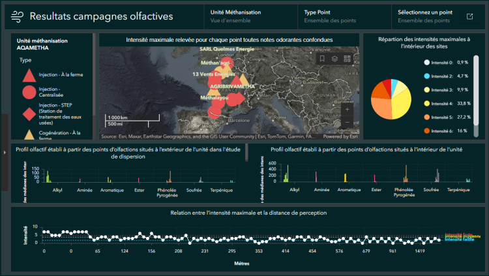
Task: Click the Resultats campagnes olfactives title
Action: coord(101,16)
